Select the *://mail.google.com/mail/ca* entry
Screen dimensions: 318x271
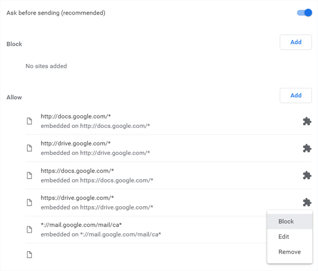pyautogui.click(x=146, y=229)
